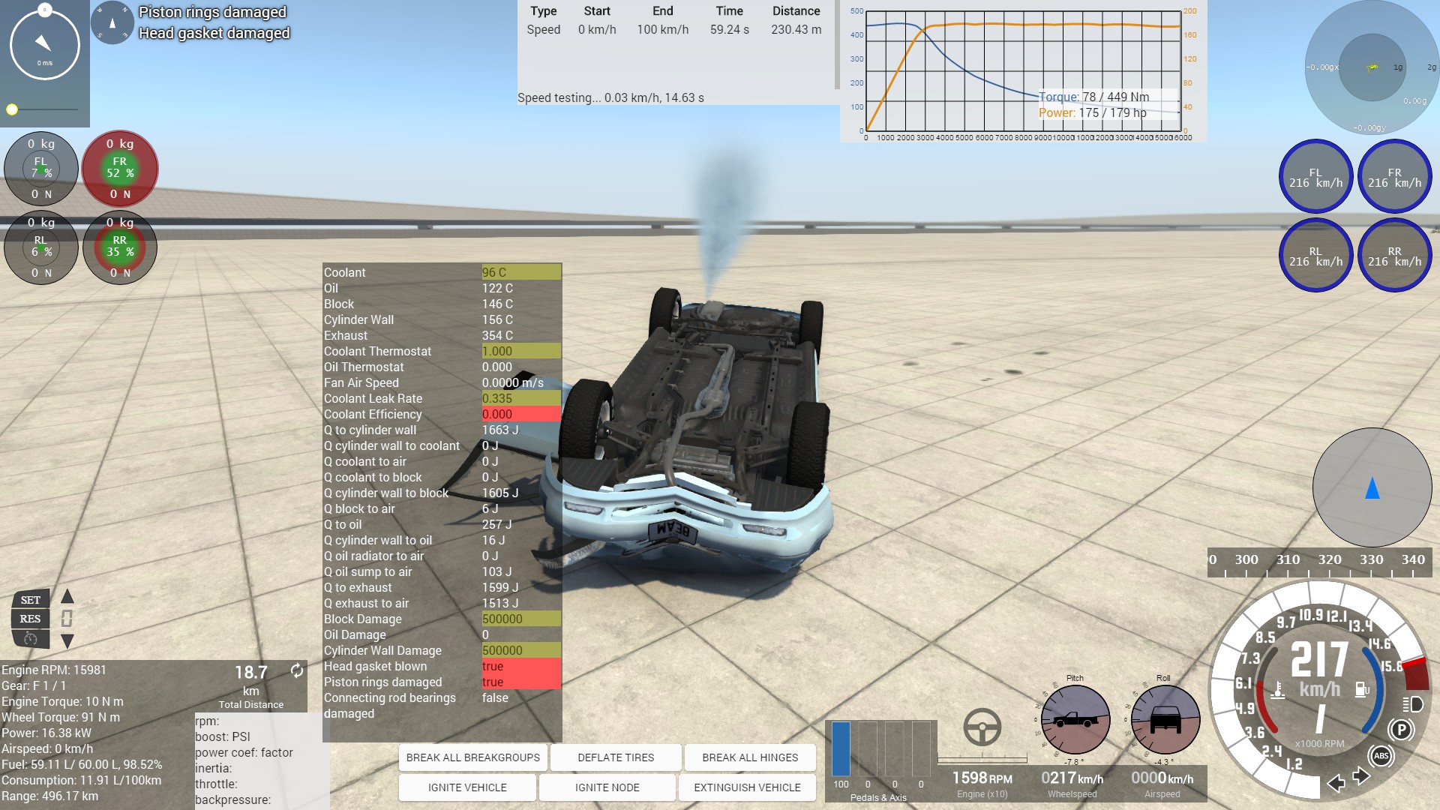Click the steering position bar
Image resolution: width=1440 pixels, height=810 pixels.
click(x=982, y=759)
